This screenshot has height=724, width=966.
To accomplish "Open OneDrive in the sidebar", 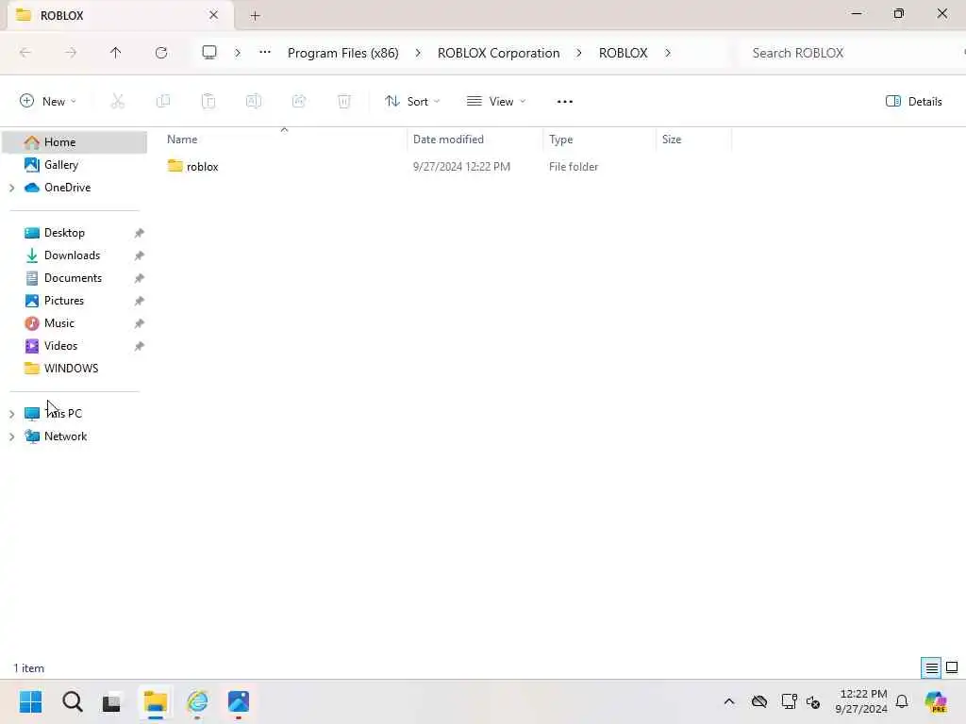I will point(67,188).
